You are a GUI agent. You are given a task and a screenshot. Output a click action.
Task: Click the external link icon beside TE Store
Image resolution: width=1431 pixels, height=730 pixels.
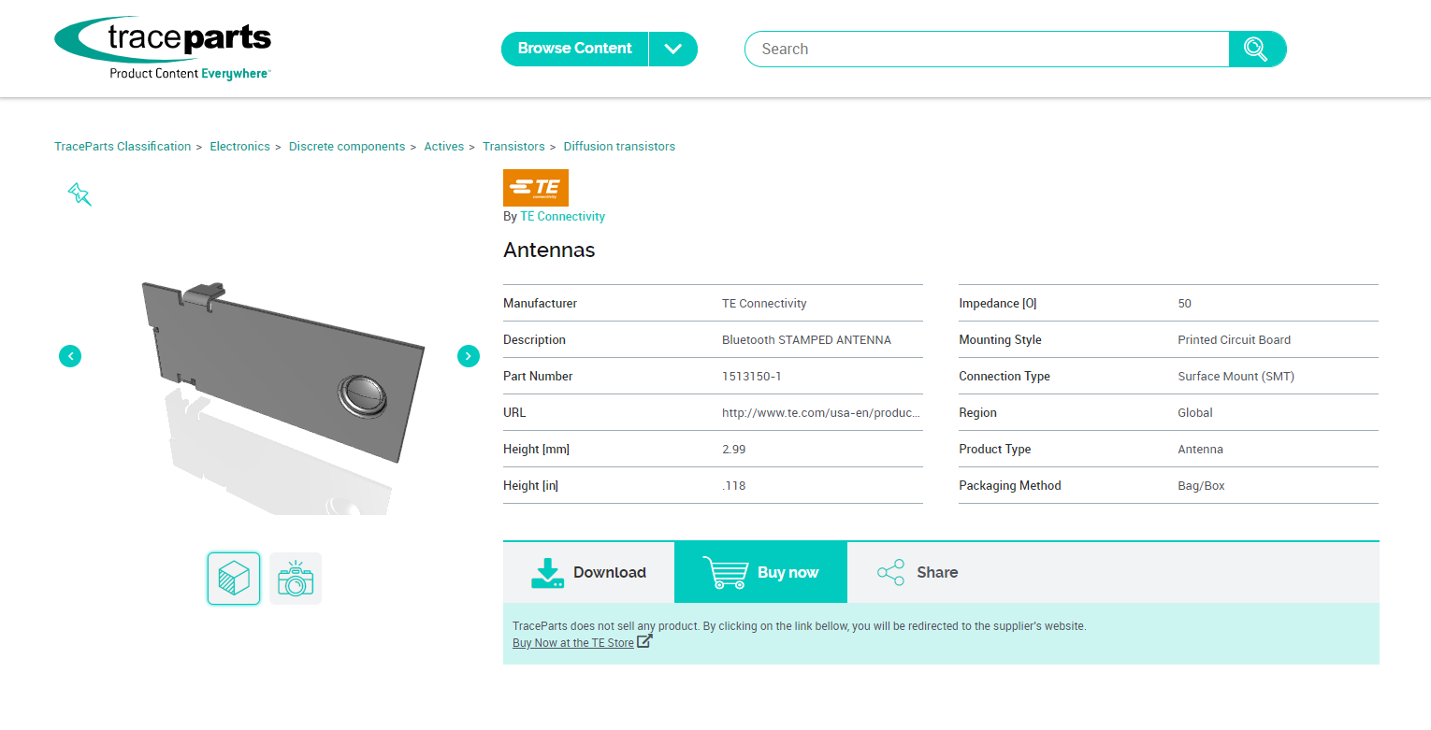pos(644,641)
